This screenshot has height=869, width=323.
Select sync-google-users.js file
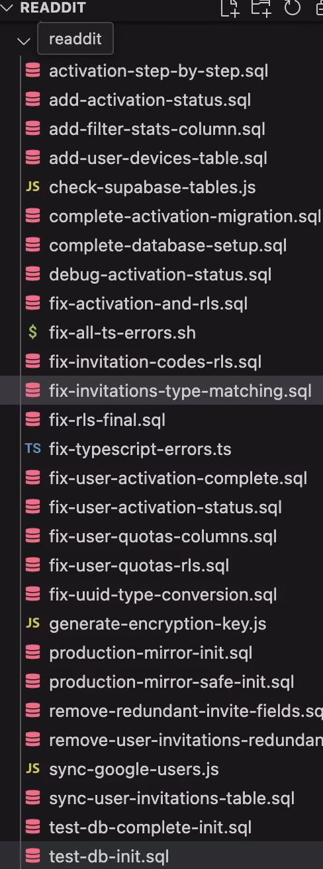click(134, 769)
